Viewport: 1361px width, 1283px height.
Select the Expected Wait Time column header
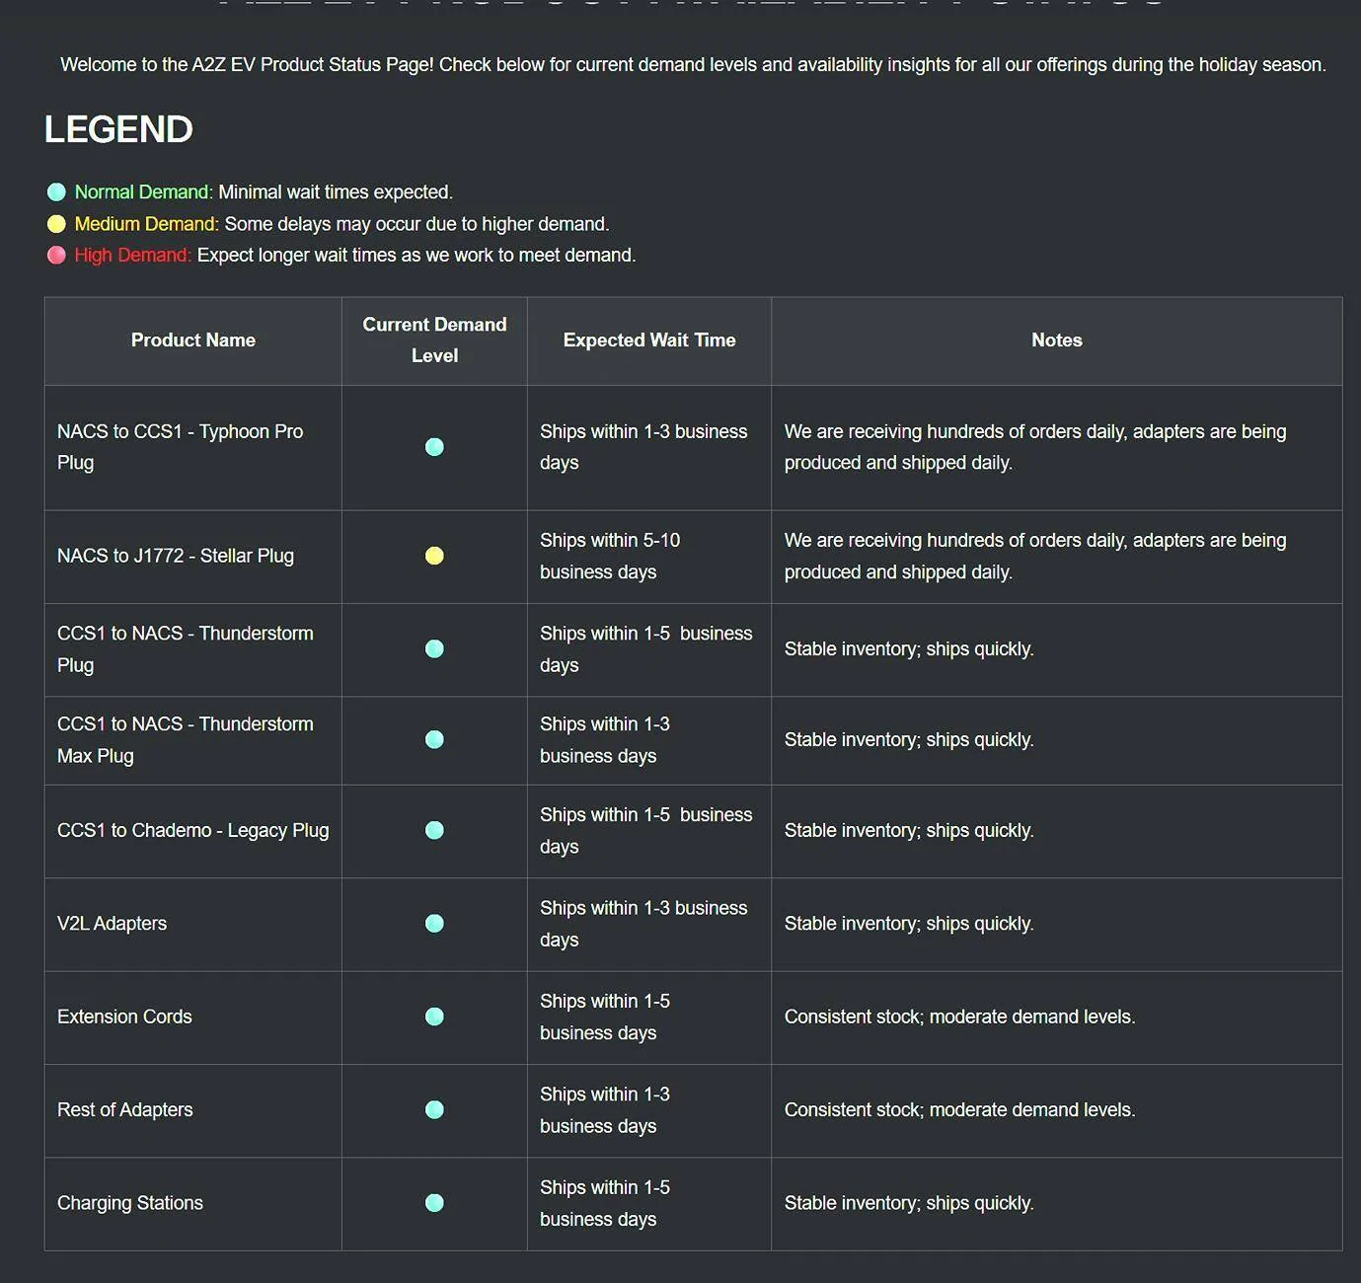pyautogui.click(x=649, y=340)
